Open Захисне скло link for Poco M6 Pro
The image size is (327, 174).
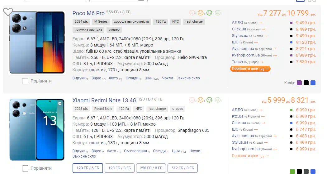(188, 78)
